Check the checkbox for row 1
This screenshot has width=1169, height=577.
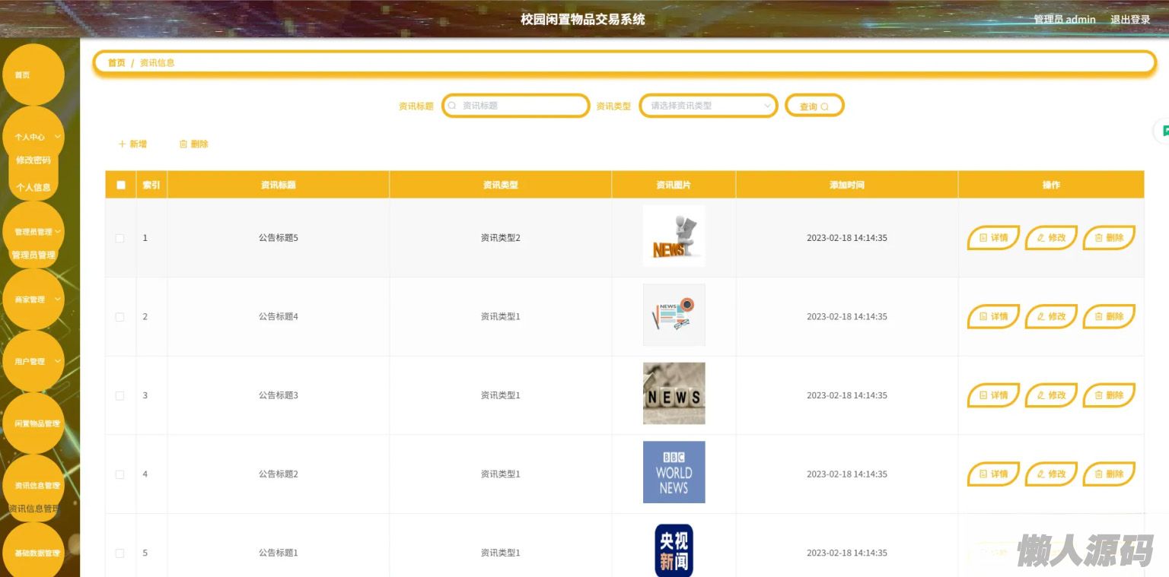pyautogui.click(x=119, y=238)
